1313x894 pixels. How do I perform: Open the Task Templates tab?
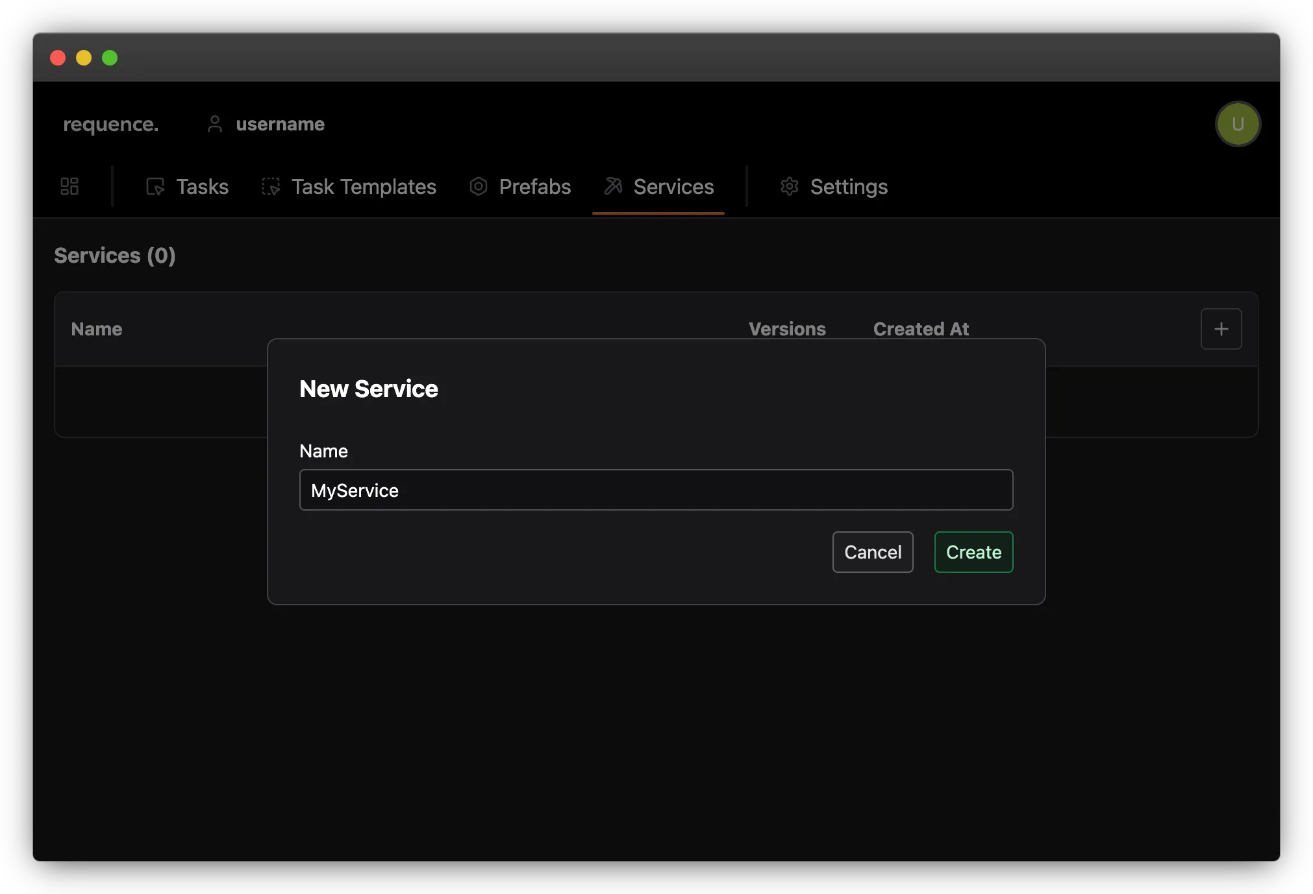coord(364,187)
